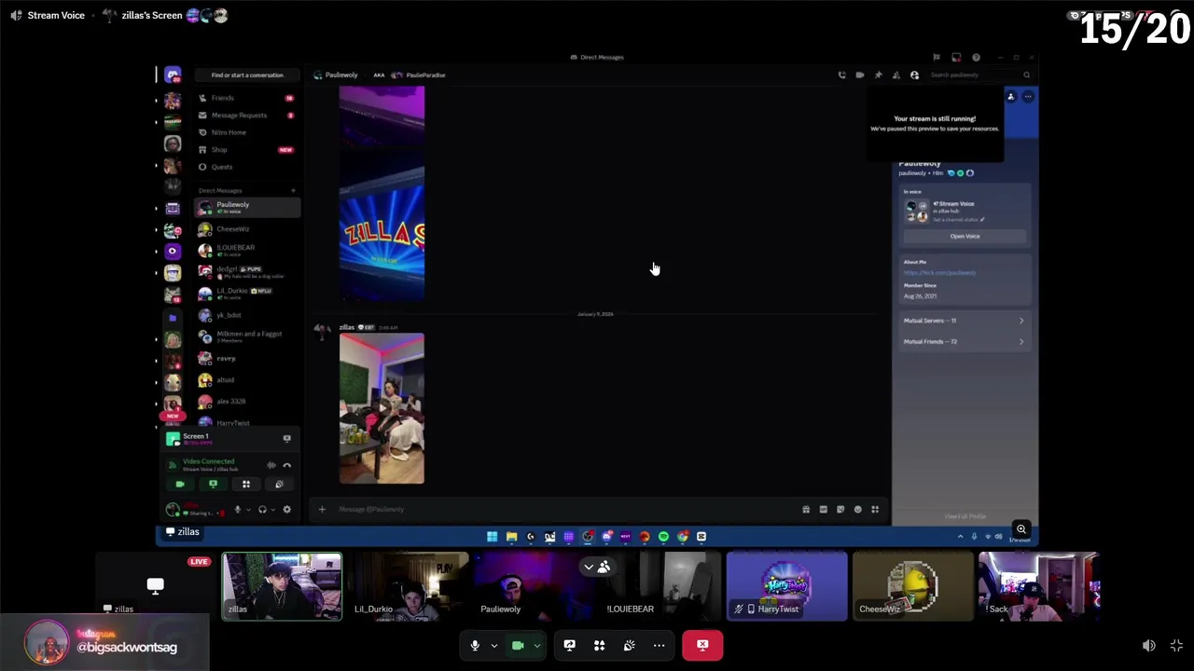The height and width of the screenshot is (671, 1194).
Task: Open yk_bdot direct message
Action: coord(247,315)
